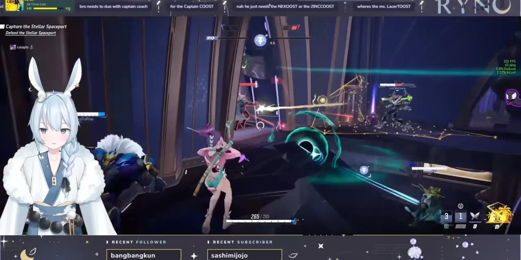The image size is (521, 260).
Task: Click the ability slot showing number 1
Action: (460, 217)
